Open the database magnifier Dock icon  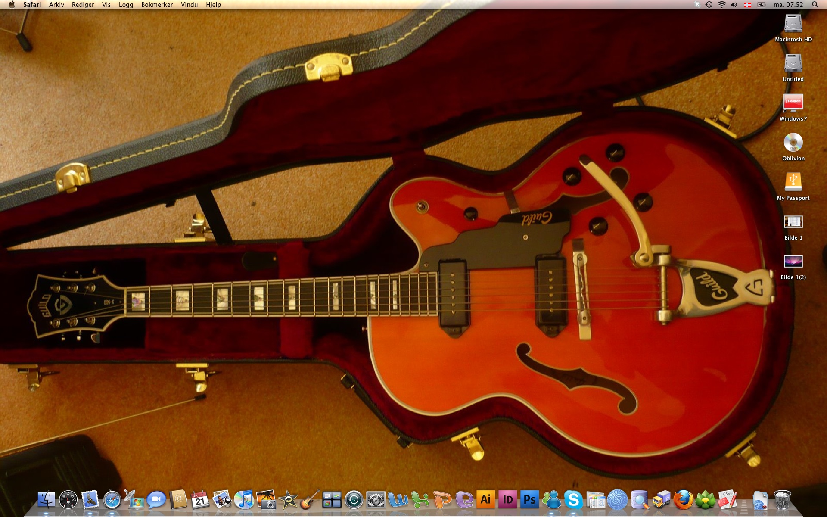point(639,500)
